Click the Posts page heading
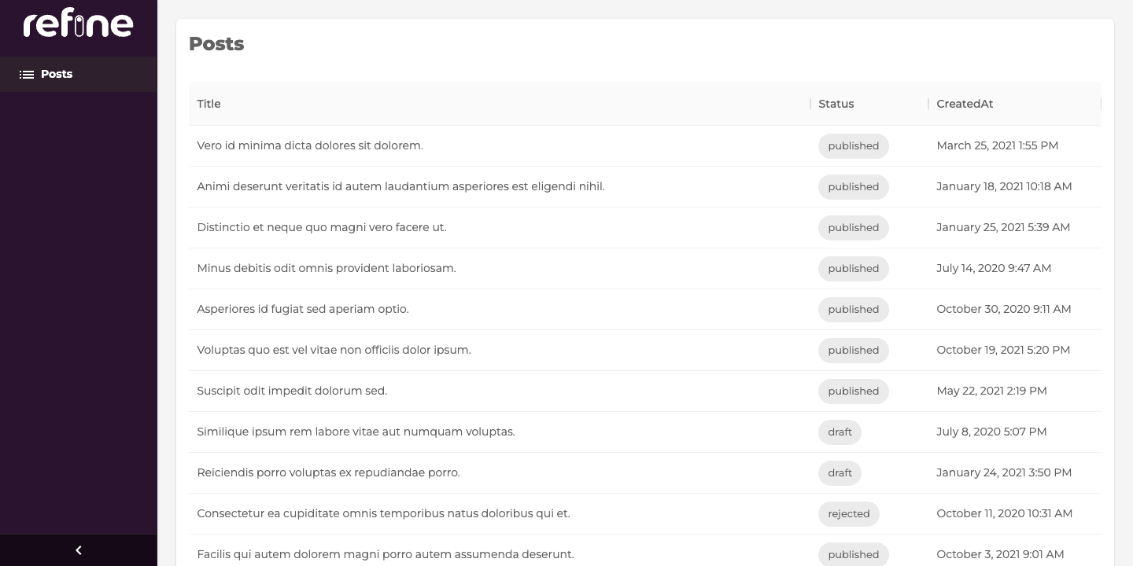 216,44
